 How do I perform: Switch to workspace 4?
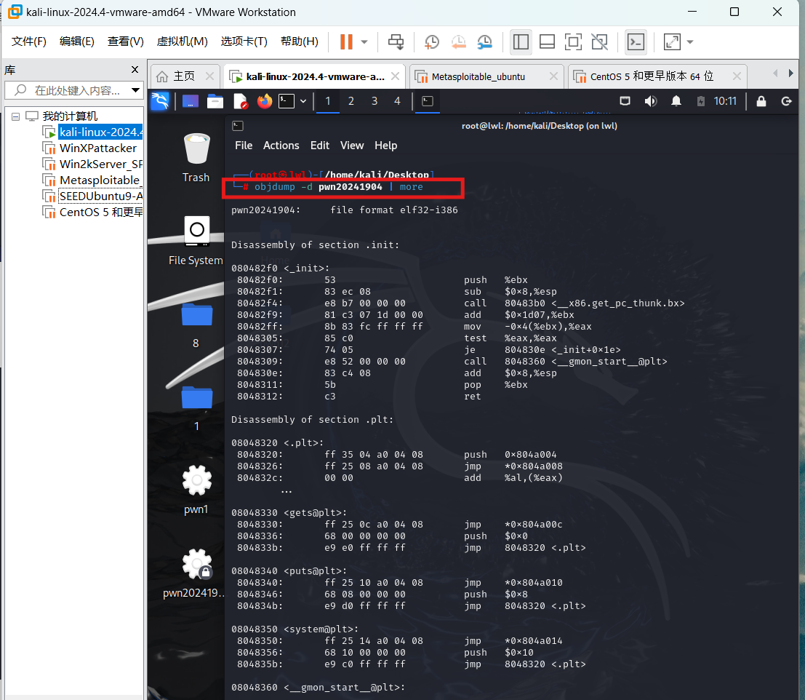397,101
